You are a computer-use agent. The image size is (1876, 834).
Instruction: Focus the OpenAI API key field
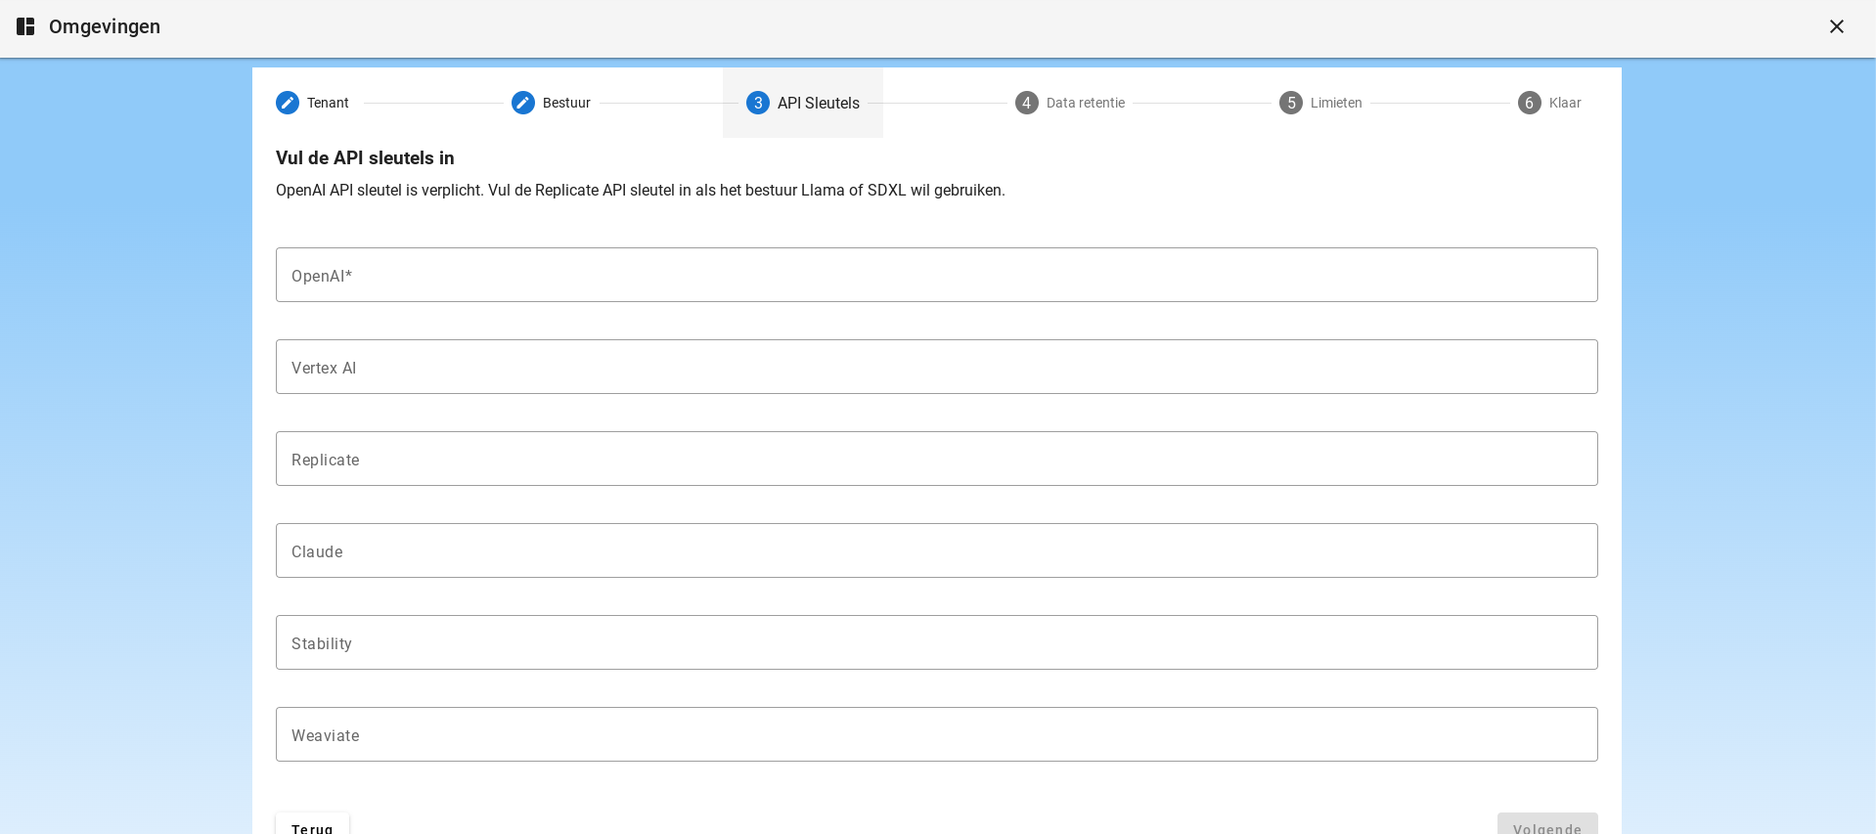tap(936, 275)
